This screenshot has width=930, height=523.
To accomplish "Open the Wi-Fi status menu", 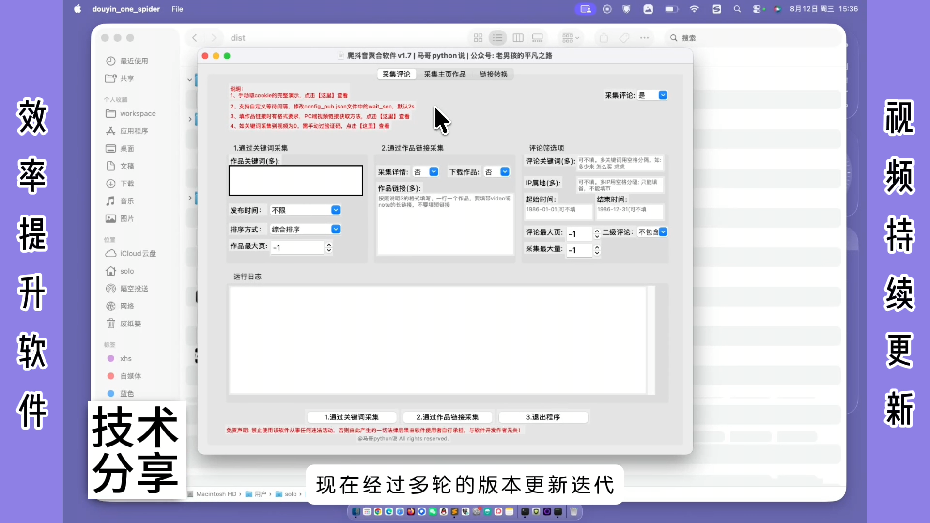I will (694, 9).
